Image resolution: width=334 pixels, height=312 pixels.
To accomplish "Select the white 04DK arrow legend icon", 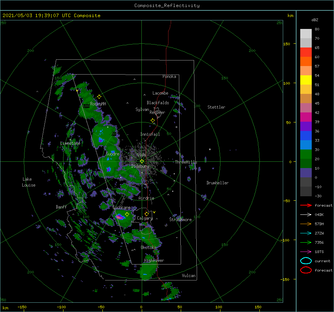I will pyautogui.click(x=306, y=214).
